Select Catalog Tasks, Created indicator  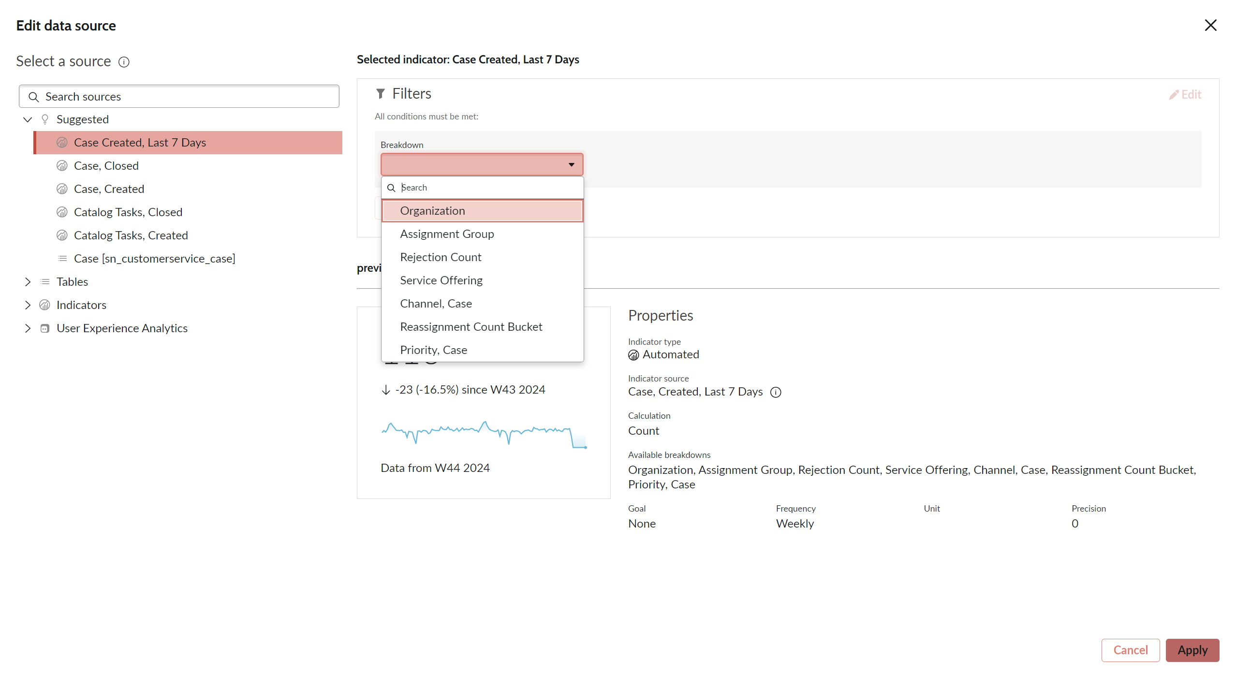tap(188, 235)
